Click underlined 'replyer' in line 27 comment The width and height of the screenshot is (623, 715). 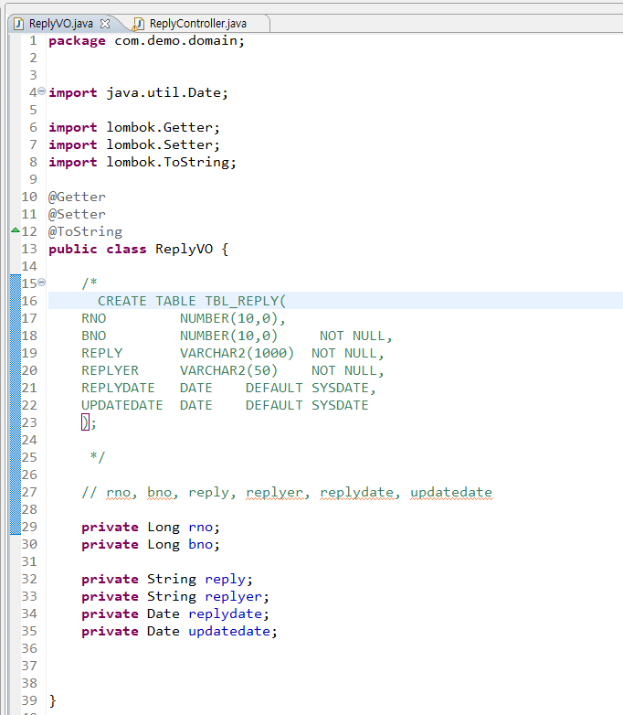274,493
